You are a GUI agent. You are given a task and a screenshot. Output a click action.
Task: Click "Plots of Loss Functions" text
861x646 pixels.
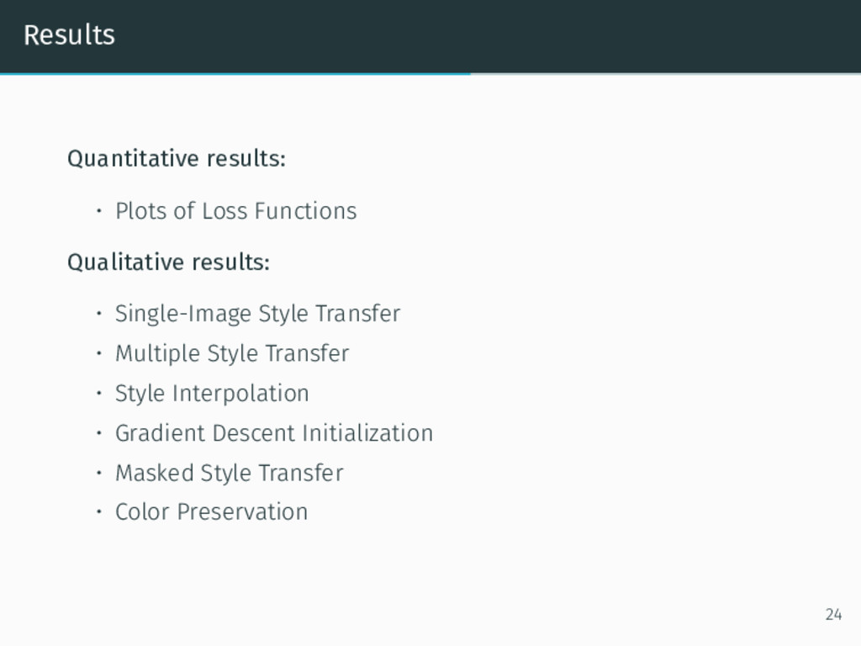(236, 211)
